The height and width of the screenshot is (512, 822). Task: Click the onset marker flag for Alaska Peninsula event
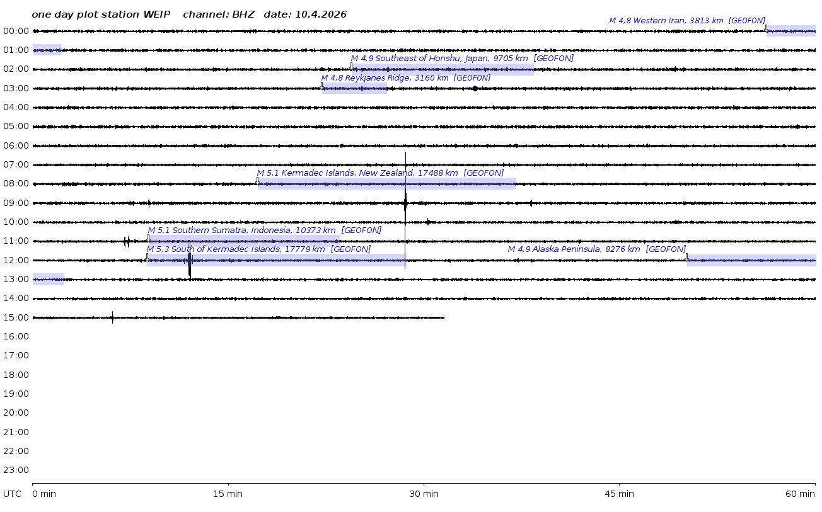pyautogui.click(x=686, y=257)
